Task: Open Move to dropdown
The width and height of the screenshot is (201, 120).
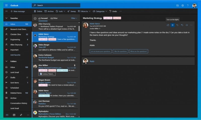Action: tap(84, 11)
